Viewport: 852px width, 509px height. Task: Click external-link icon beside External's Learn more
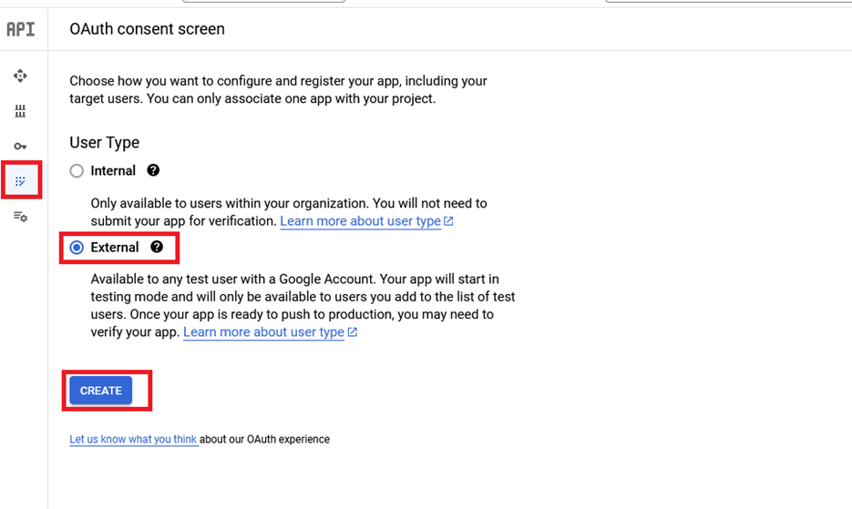click(x=352, y=332)
